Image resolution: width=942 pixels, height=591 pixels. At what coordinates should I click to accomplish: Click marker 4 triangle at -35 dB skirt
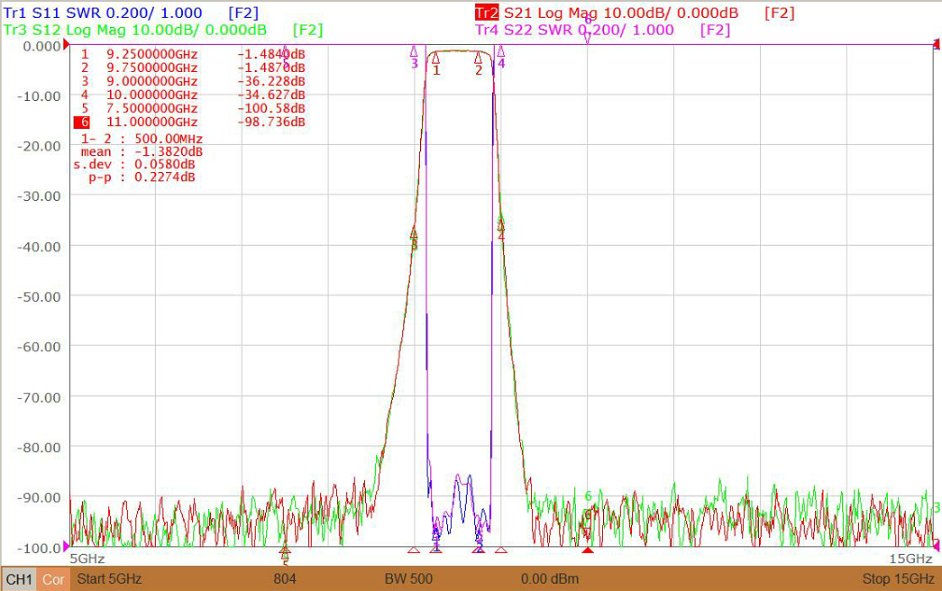[501, 224]
